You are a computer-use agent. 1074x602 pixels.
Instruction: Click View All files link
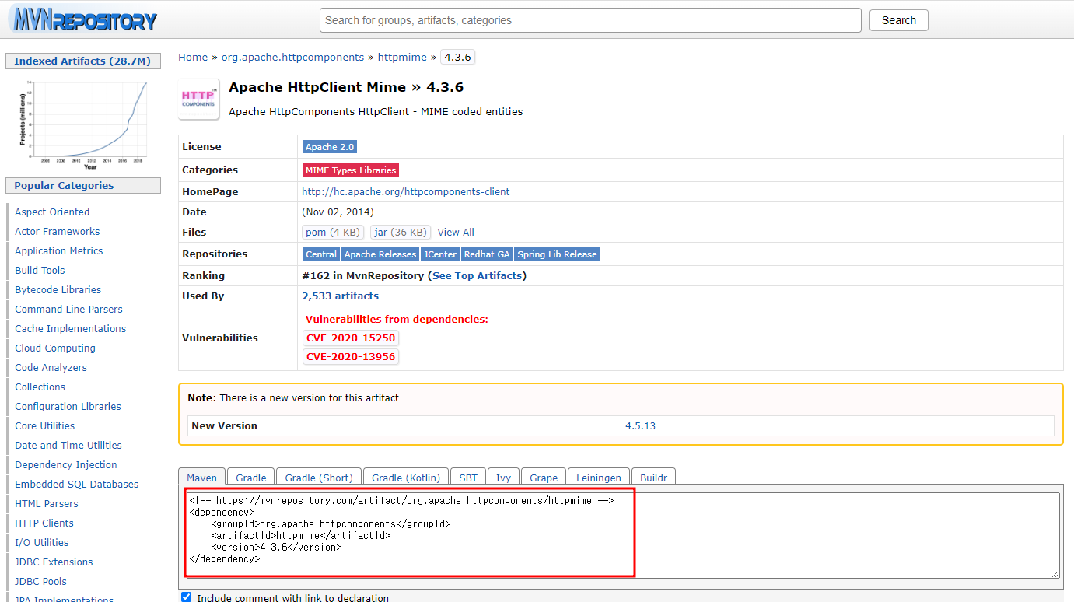pos(456,233)
